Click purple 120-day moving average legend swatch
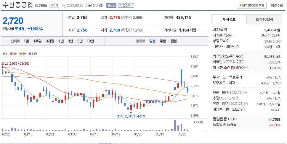 tap(30, 54)
